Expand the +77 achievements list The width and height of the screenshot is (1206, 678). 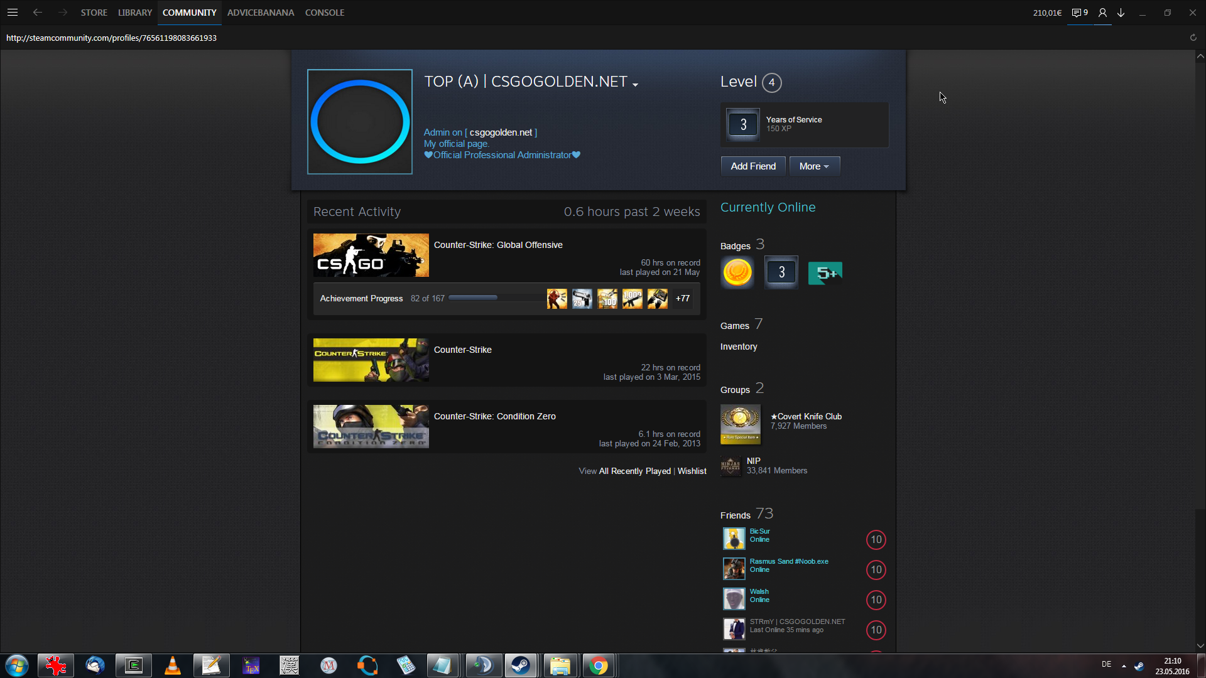(683, 299)
